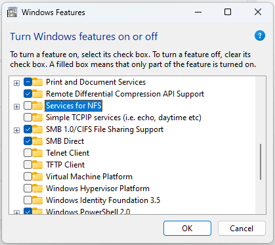Click the folder icon for TFTP Client
The image size is (275, 245).
point(37,165)
